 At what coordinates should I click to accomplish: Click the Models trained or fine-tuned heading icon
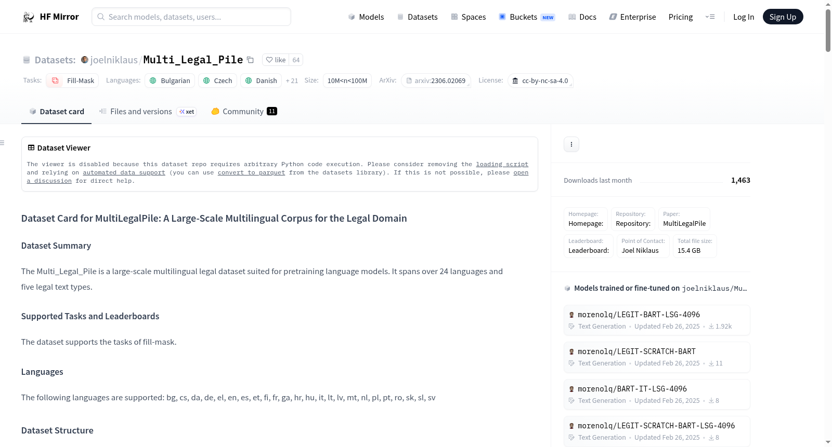tap(567, 288)
